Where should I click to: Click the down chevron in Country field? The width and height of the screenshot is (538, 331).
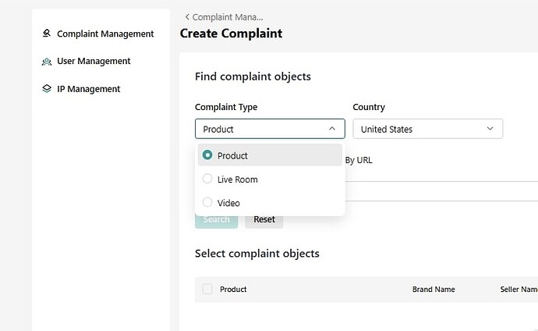(x=490, y=128)
